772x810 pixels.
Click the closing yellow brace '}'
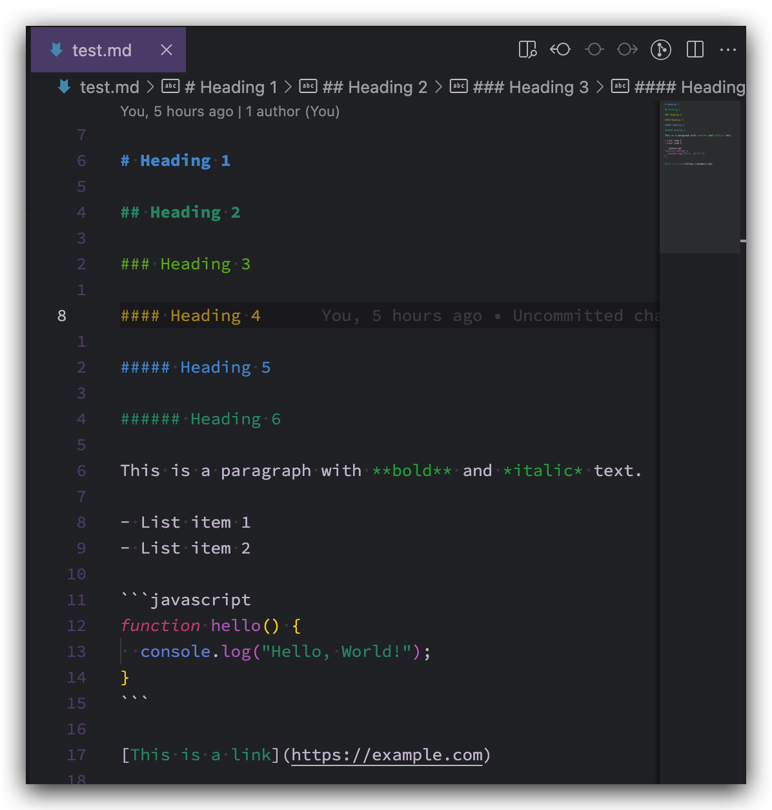pos(125,678)
